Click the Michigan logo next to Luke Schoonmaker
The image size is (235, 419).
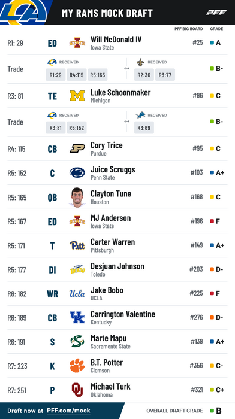77,96
